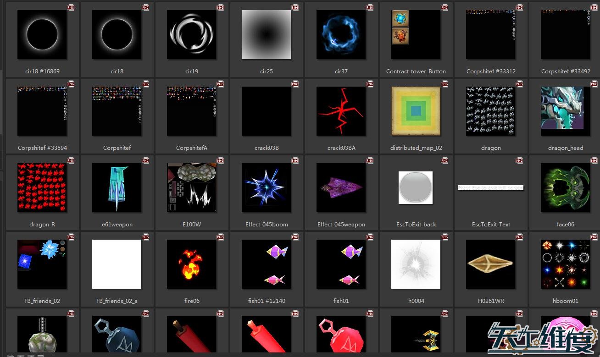Viewport: 600px width, 357px height.
Task: Click the PNG badge on Contract_tower_Button
Action: tap(444, 8)
